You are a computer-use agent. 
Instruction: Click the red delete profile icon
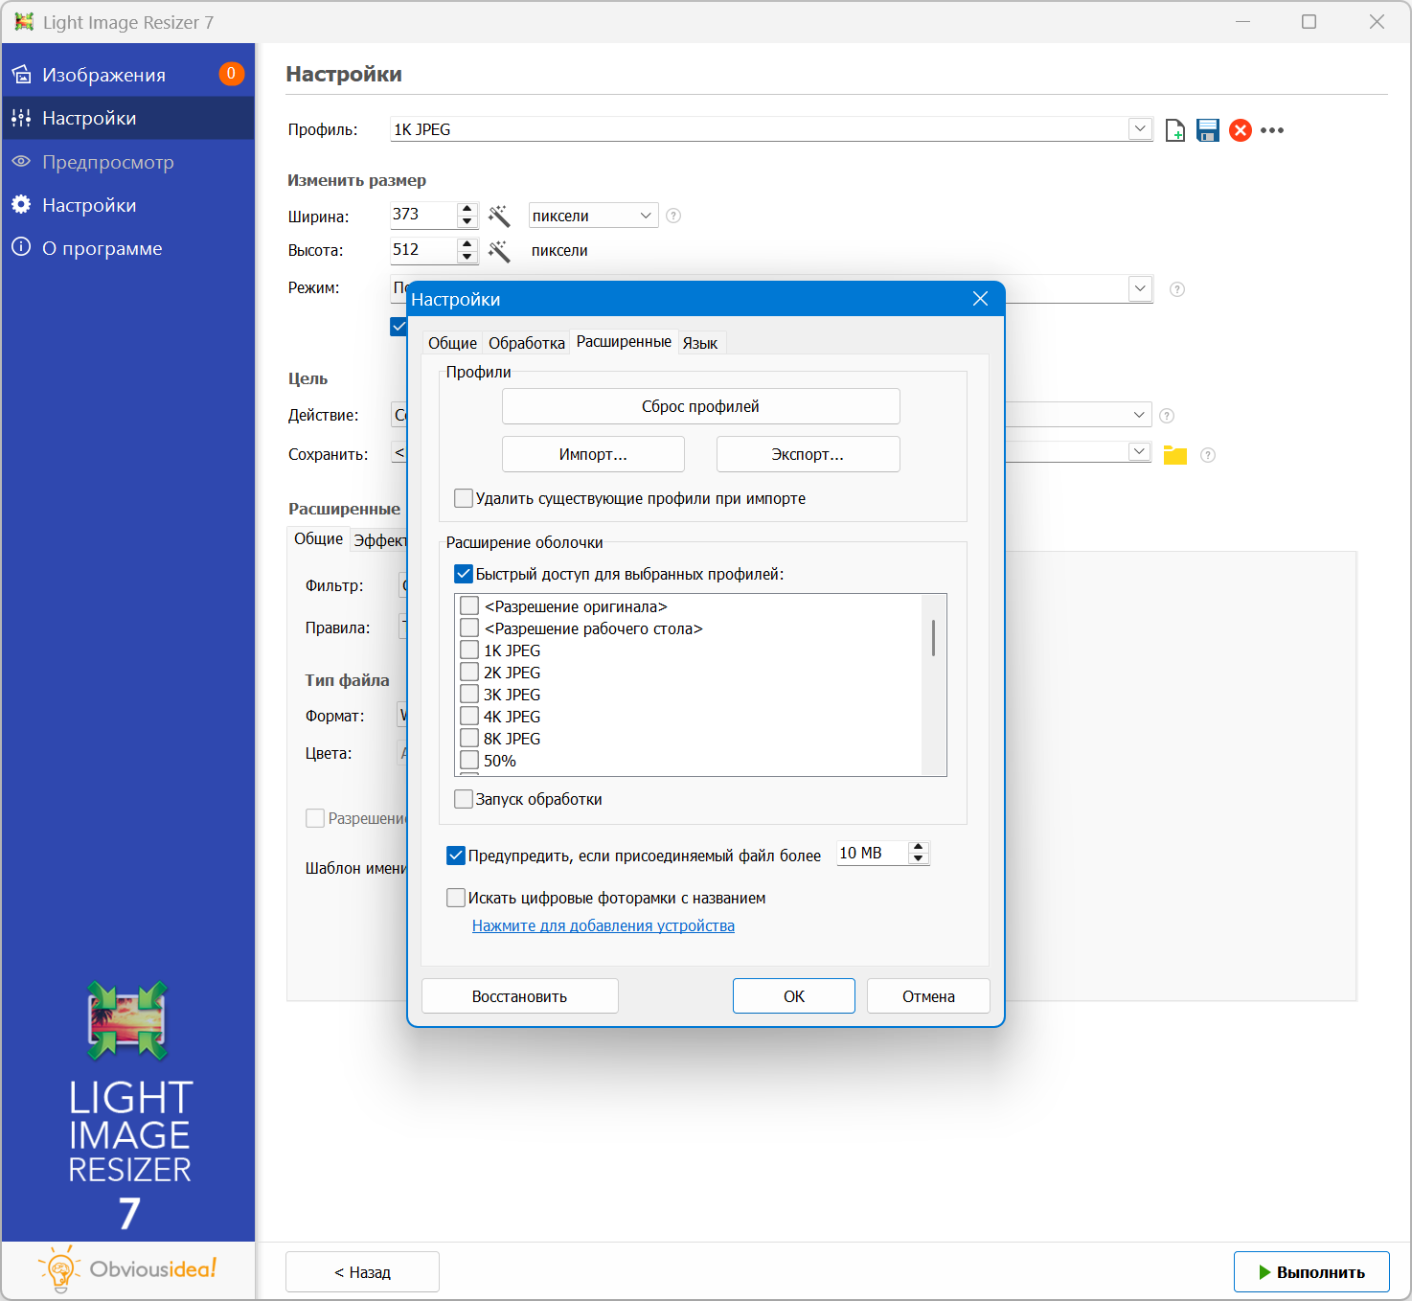tap(1240, 130)
